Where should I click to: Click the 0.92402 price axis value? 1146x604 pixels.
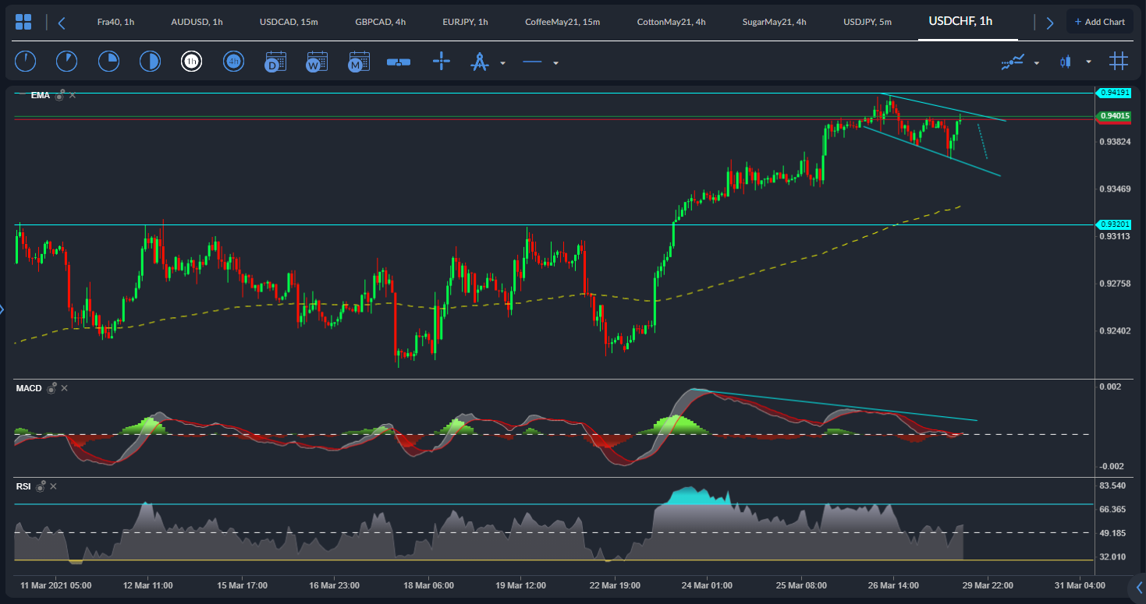tap(1116, 330)
